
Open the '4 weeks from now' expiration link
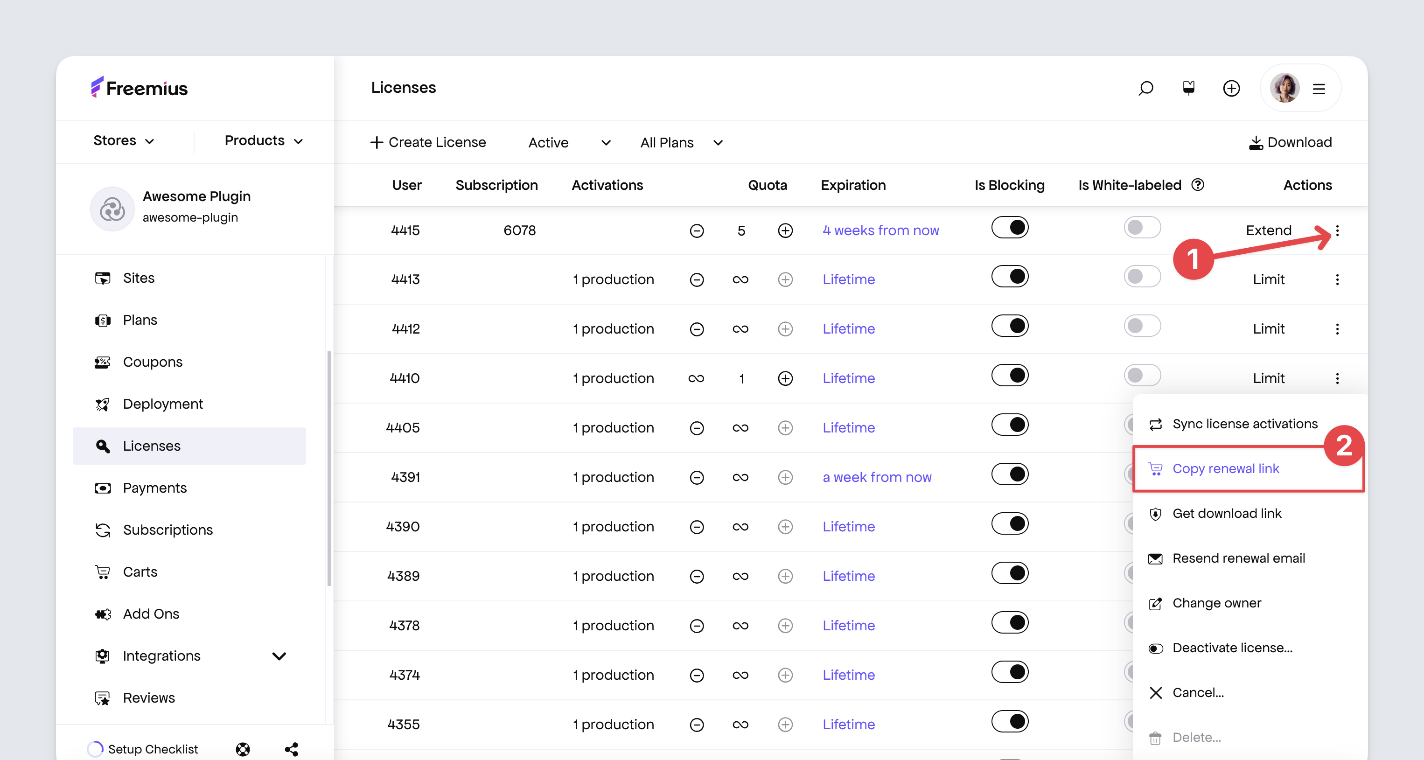(x=880, y=230)
